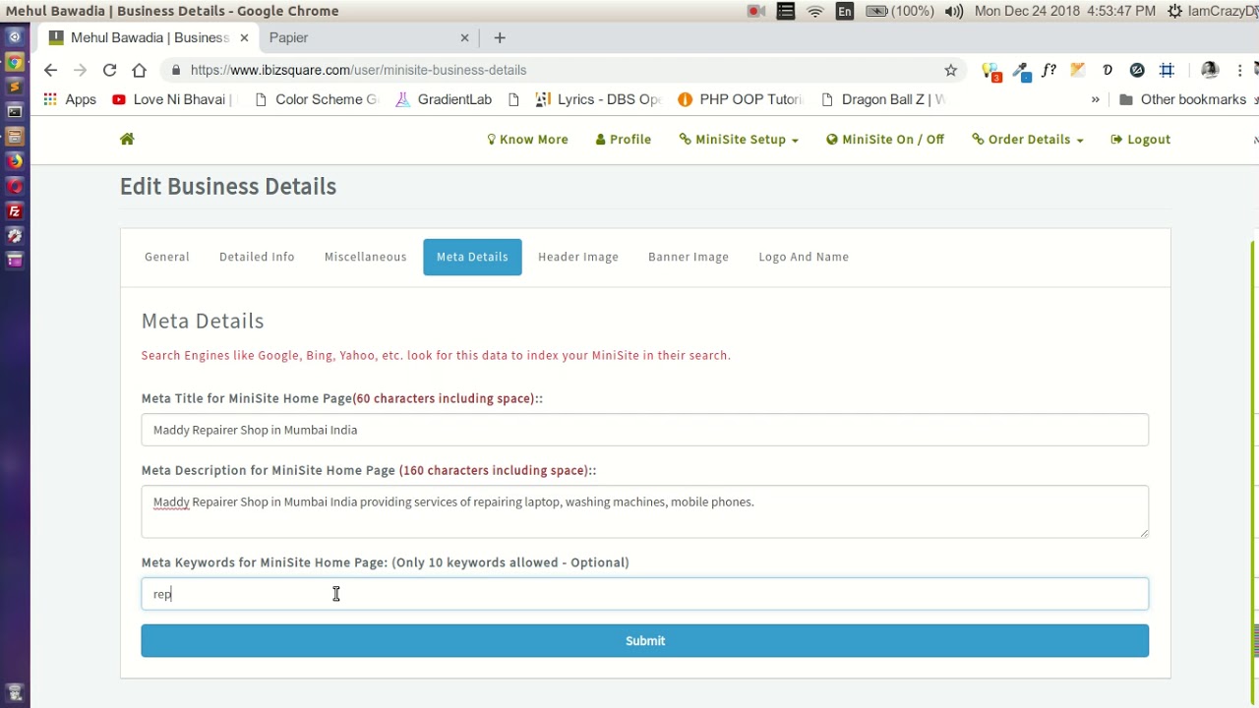Expand the Order Details dropdown

click(x=1028, y=140)
